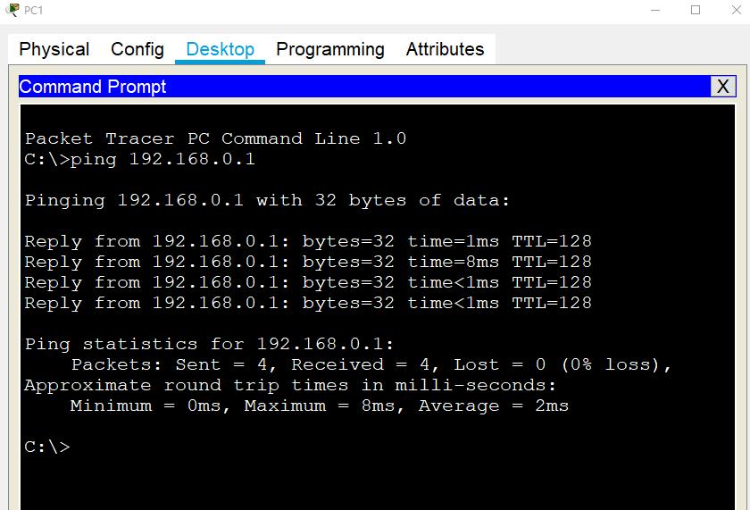Image resolution: width=750 pixels, height=510 pixels.
Task: Close the PC1 window
Action: click(x=736, y=10)
